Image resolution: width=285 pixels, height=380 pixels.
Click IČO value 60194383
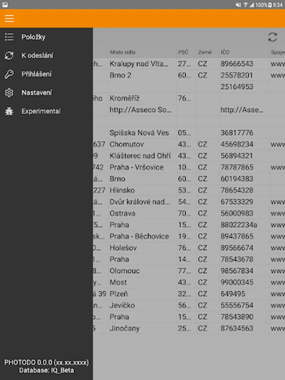click(237, 179)
